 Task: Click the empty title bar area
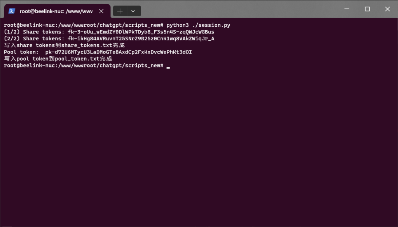click(233, 9)
